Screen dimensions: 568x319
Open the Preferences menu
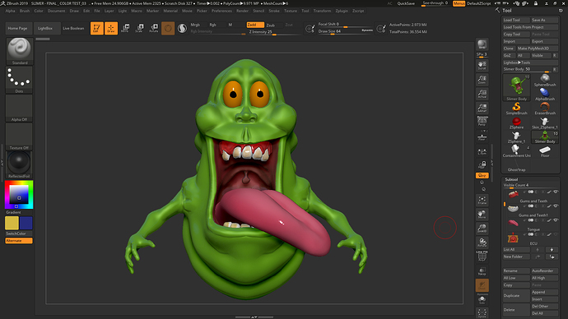221,11
